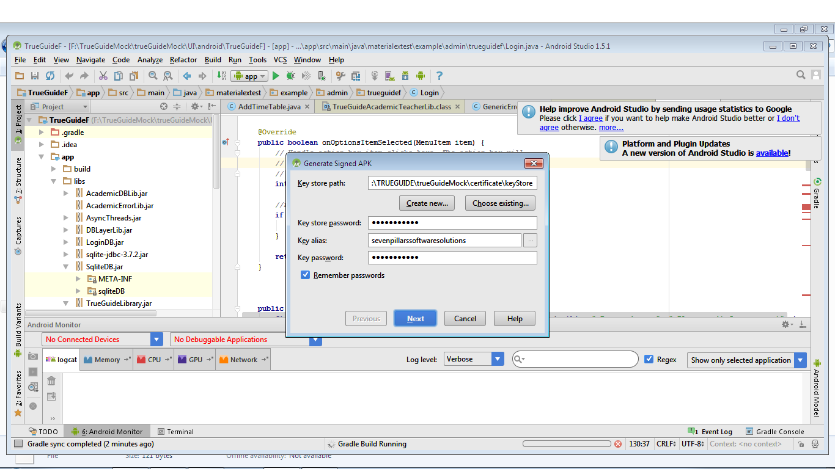The width and height of the screenshot is (835, 469).
Task: Click the Create new... keystore button
Action: (x=427, y=203)
